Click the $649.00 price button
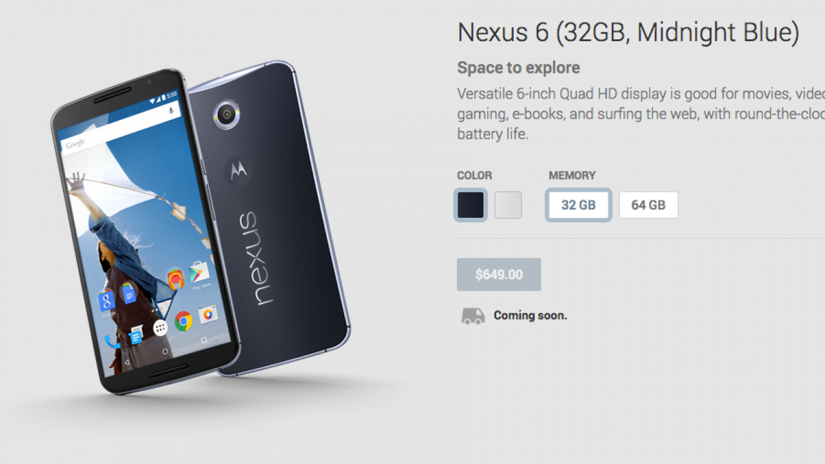The image size is (825, 464). [x=499, y=275]
